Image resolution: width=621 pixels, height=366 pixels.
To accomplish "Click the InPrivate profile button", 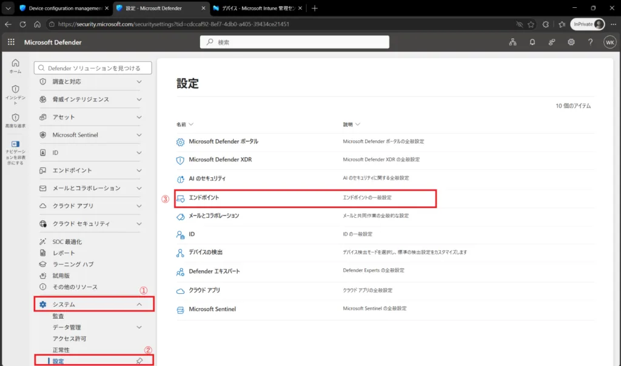I will coord(587,24).
